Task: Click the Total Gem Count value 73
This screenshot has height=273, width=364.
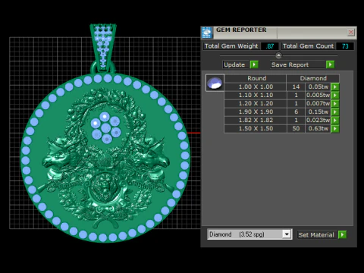Action: pyautogui.click(x=345, y=46)
